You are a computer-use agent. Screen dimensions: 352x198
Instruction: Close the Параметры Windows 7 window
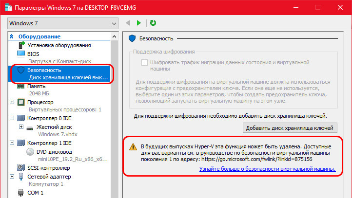tap(340, 7)
